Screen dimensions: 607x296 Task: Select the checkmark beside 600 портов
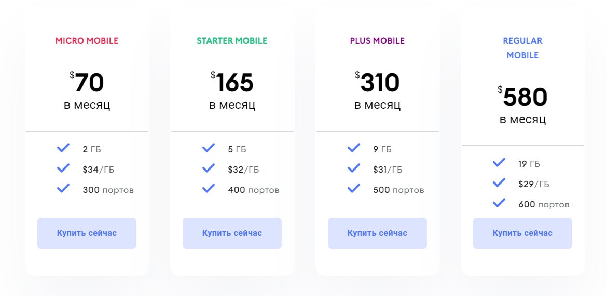click(499, 202)
